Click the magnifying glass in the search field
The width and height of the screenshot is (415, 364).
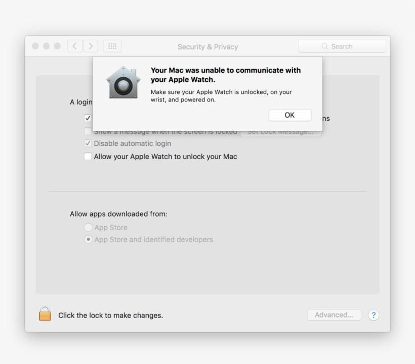tap(324, 46)
